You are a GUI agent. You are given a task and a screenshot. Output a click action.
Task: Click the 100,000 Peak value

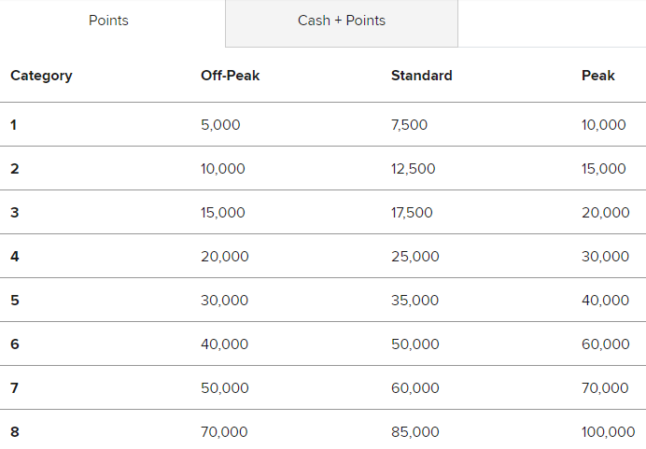pos(608,432)
